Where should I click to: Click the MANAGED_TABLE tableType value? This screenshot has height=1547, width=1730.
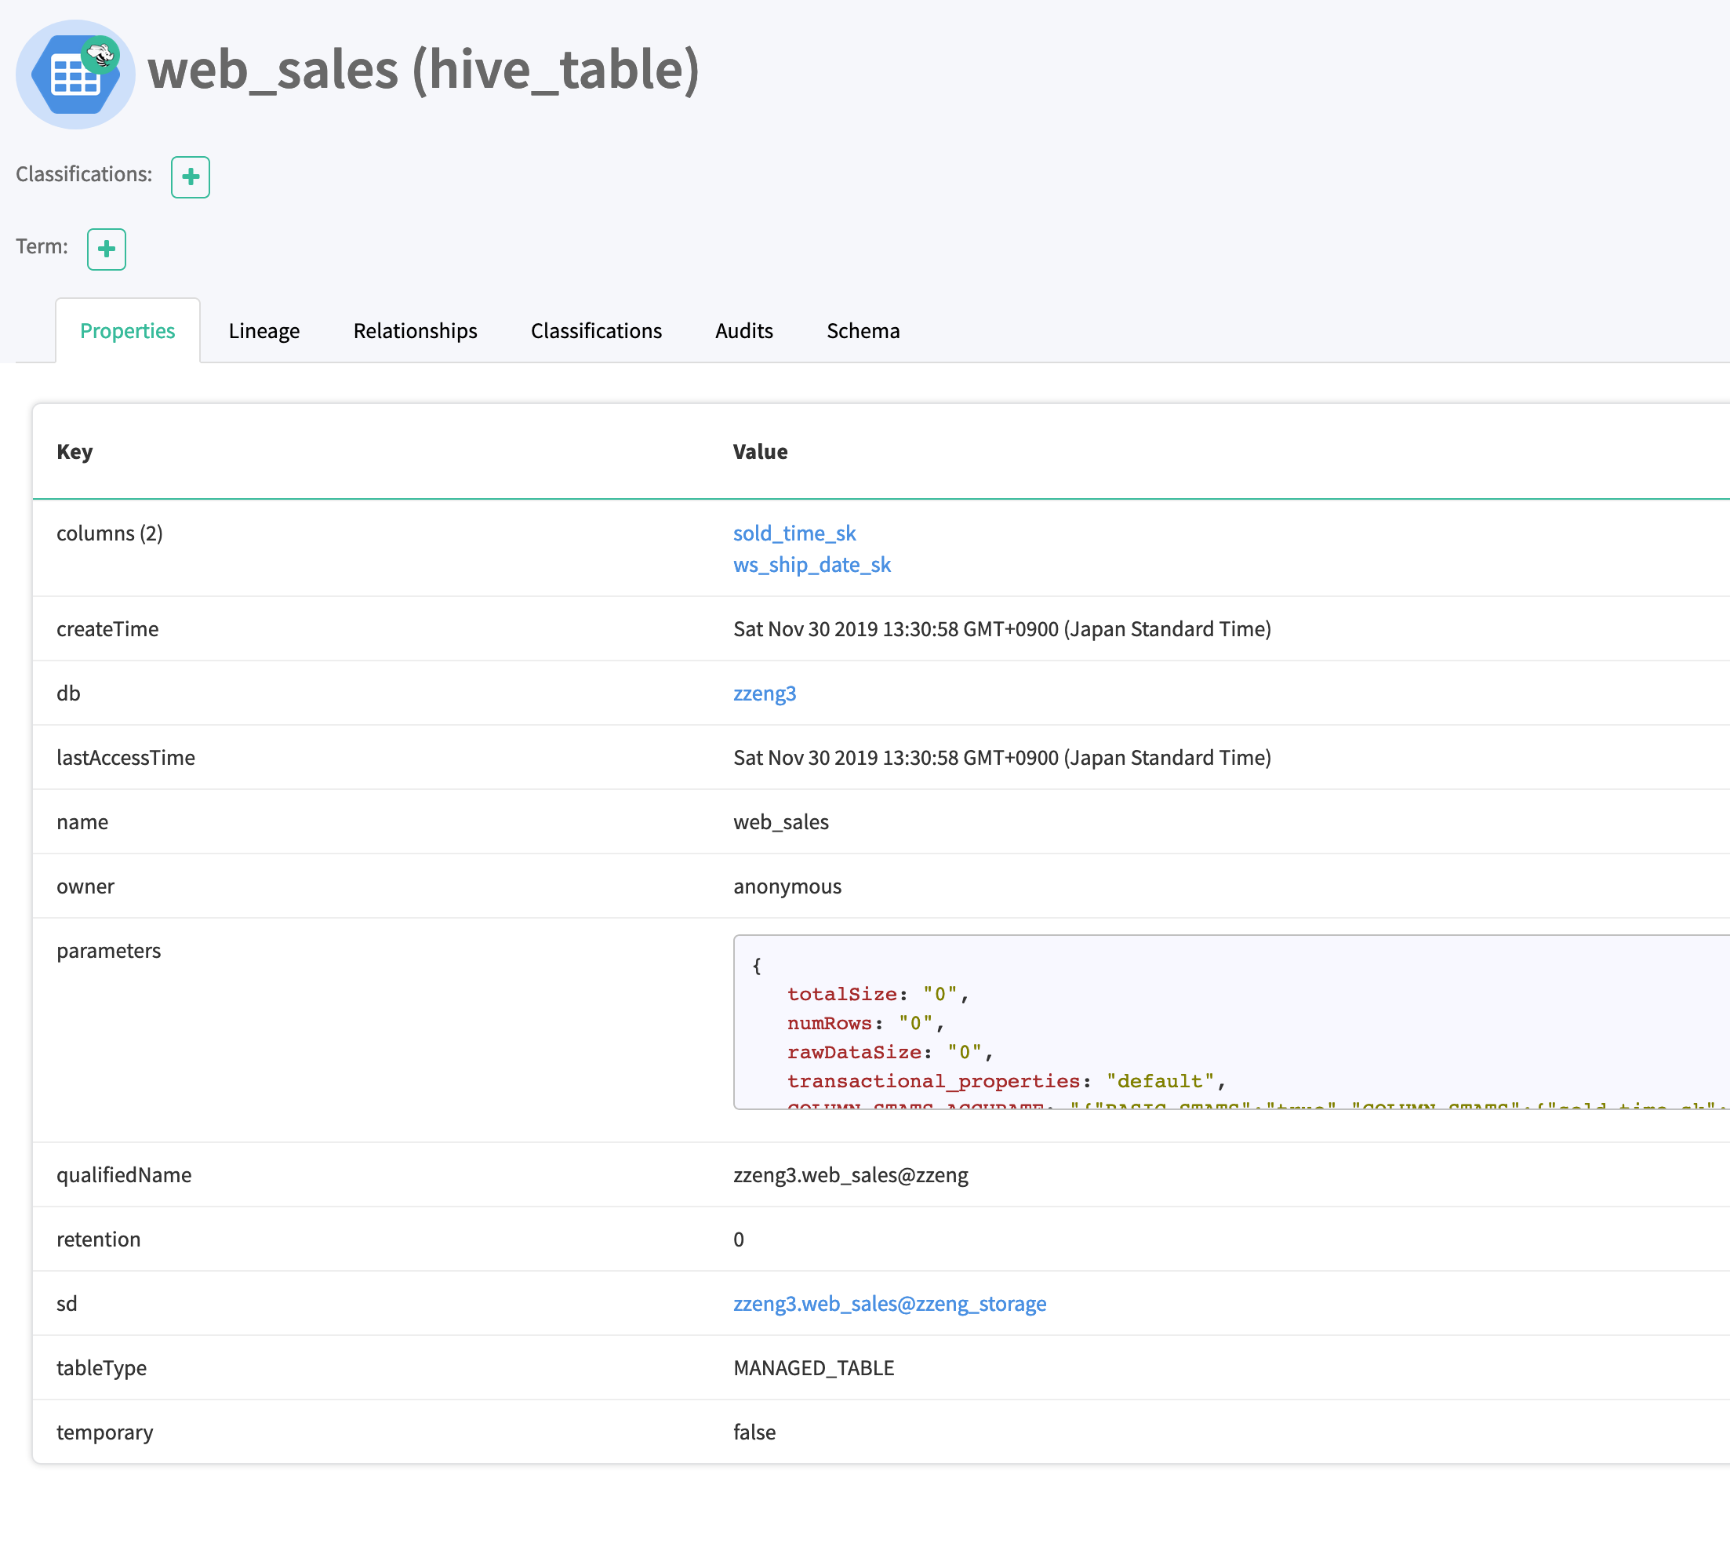point(813,1367)
